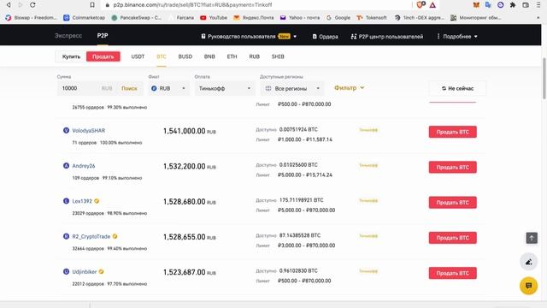
Task: Open the YouTube bookmark
Action: [x=214, y=17]
